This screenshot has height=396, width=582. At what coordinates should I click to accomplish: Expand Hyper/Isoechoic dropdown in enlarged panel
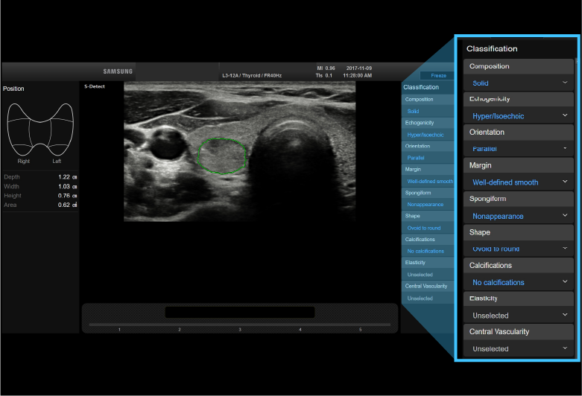(519, 115)
